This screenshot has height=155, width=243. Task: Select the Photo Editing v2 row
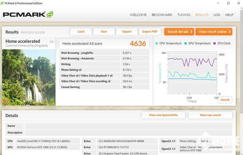[x=104, y=70]
